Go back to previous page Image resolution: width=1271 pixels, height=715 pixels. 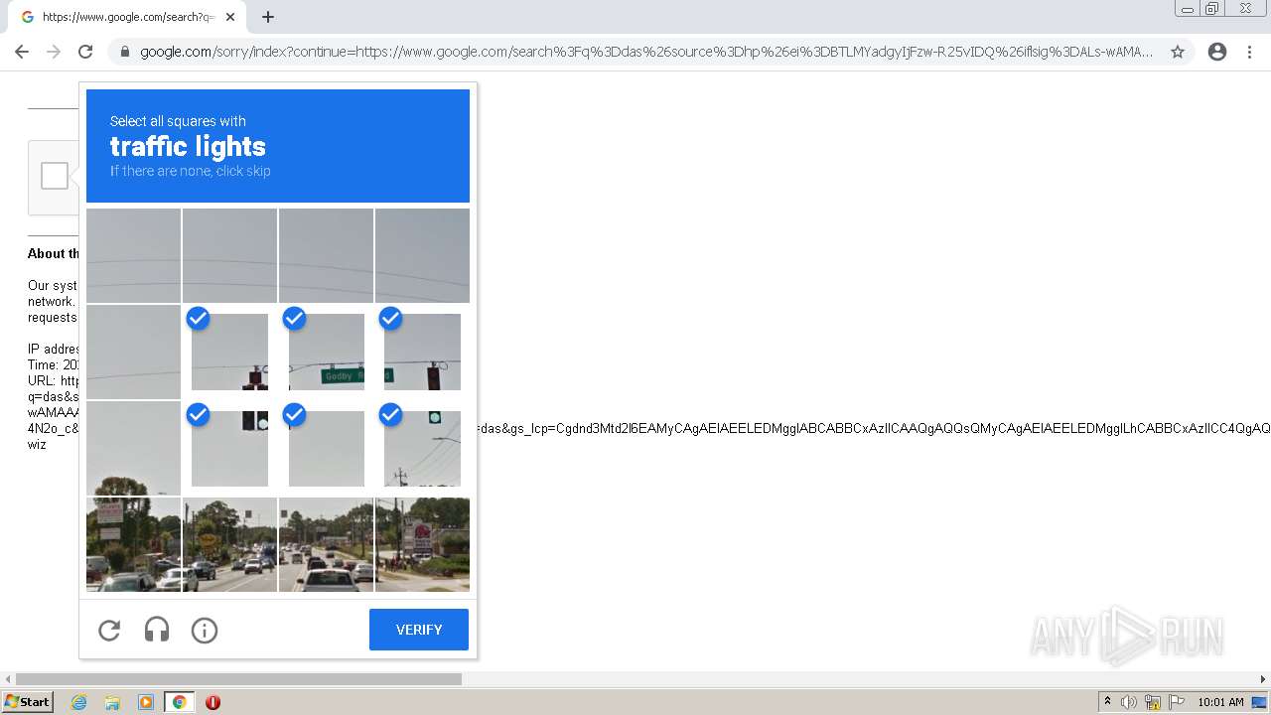[22, 52]
